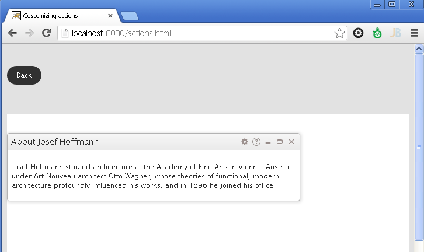Open the help question-mark icon in panel
This screenshot has height=252, width=424.
click(x=256, y=142)
